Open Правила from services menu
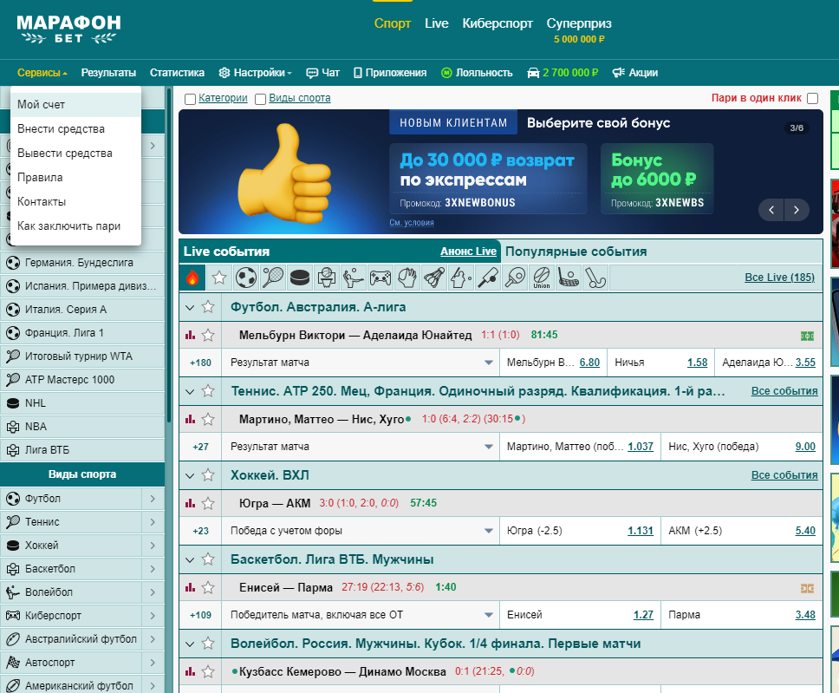This screenshot has width=839, height=693. [x=75, y=177]
